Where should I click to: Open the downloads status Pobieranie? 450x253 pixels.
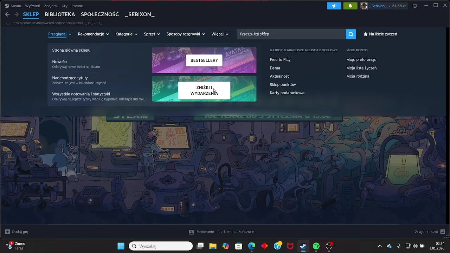tap(221, 232)
